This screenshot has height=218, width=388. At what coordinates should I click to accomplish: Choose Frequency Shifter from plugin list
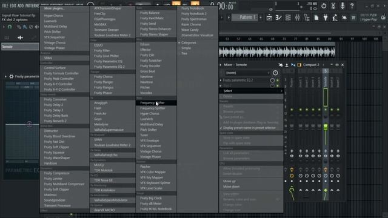tap(156, 103)
